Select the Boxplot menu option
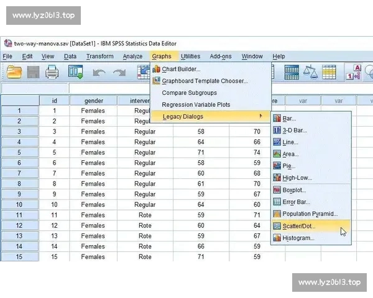The image size is (373, 298). pos(294,190)
